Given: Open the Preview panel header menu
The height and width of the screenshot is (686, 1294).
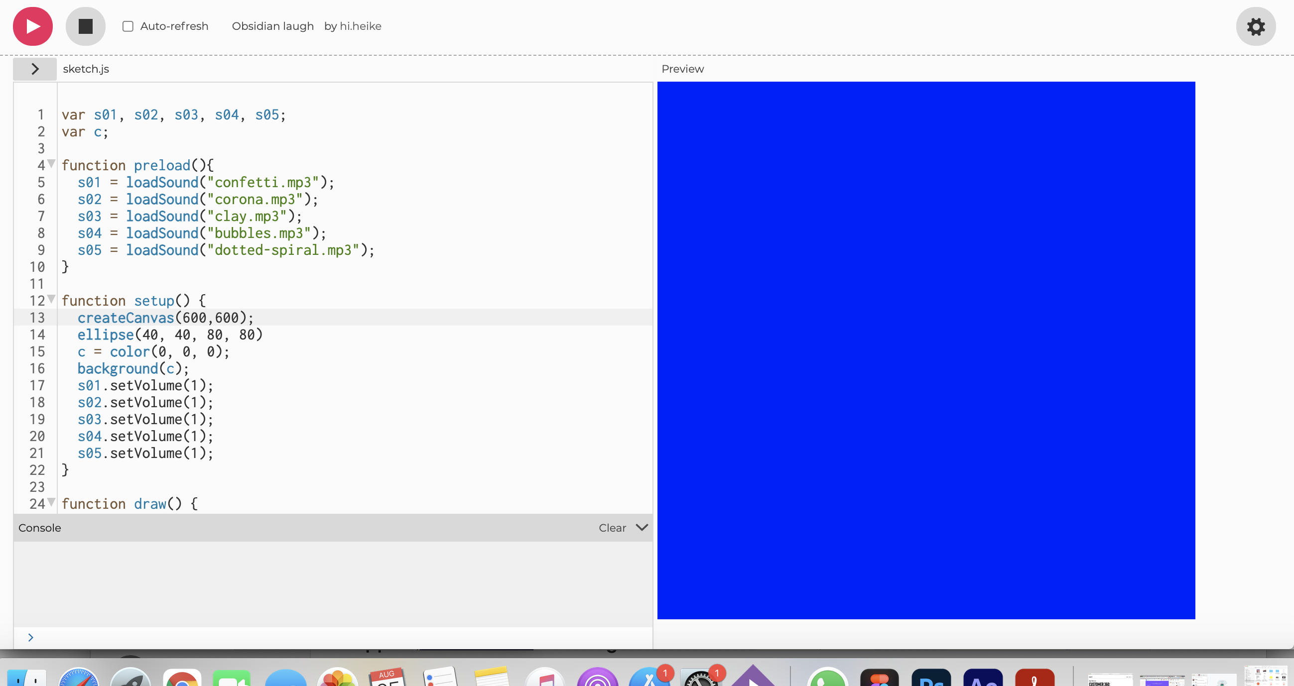Looking at the screenshot, I should pyautogui.click(x=683, y=68).
